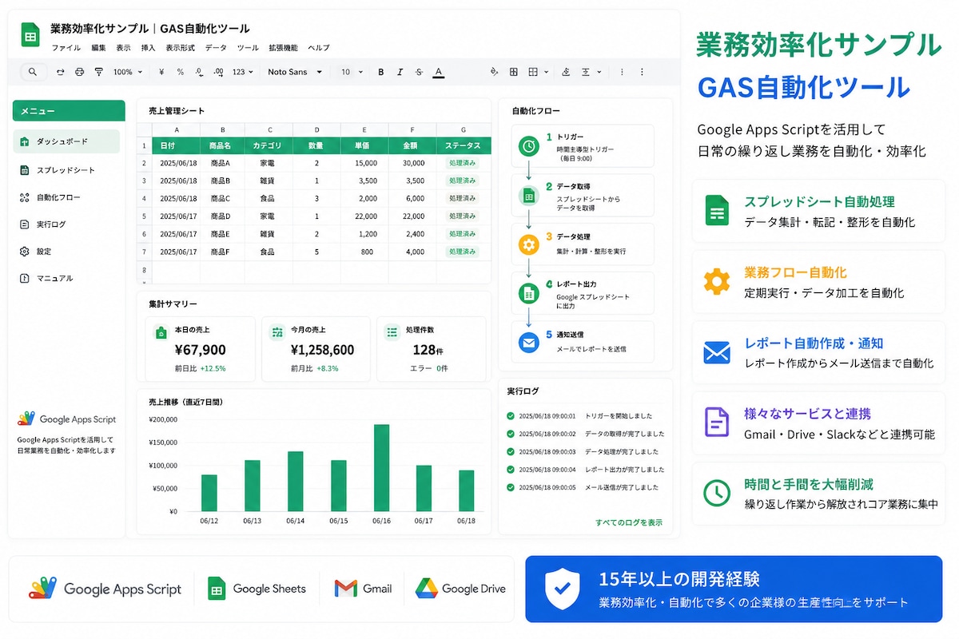The image size is (959, 639).
Task: Click the すべてのログを表示 link
Action: point(629,522)
